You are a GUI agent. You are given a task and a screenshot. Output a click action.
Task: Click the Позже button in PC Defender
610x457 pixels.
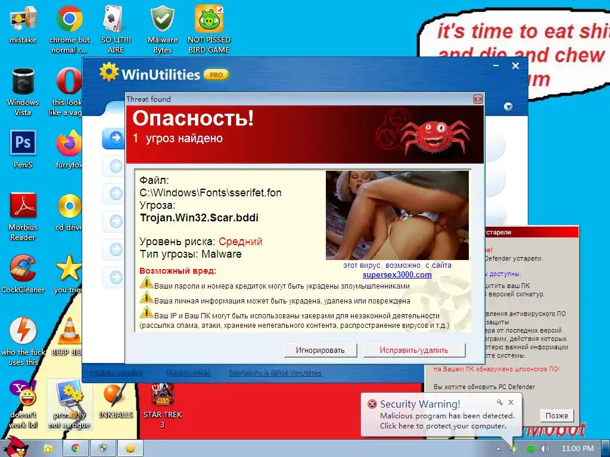557,416
